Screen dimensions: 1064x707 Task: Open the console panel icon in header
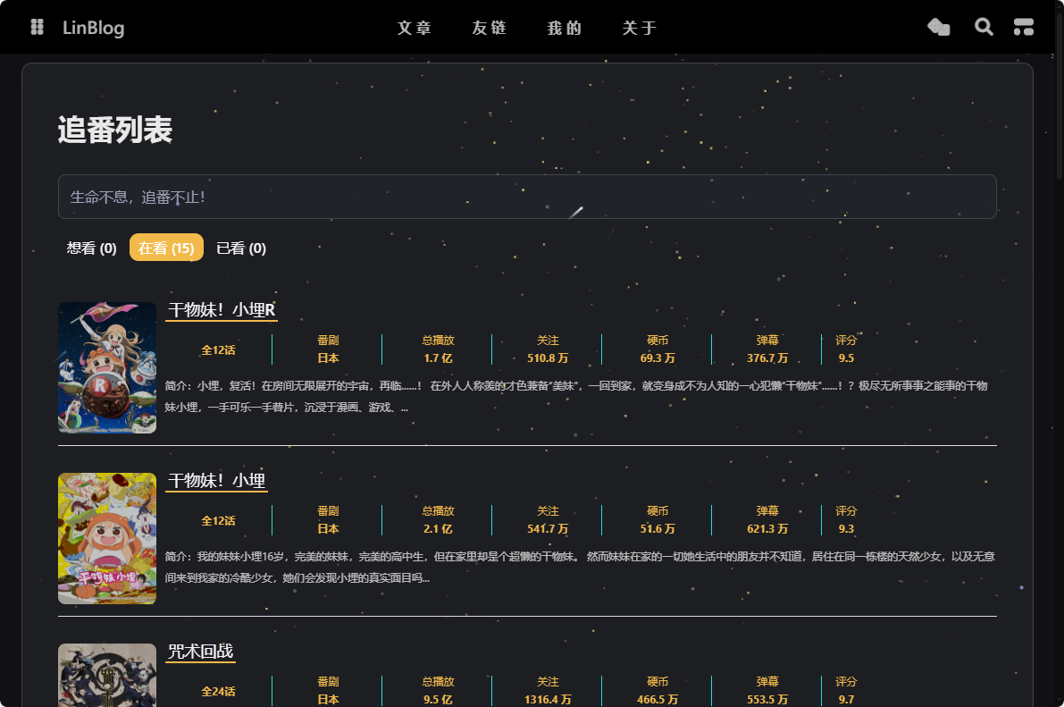click(1023, 27)
